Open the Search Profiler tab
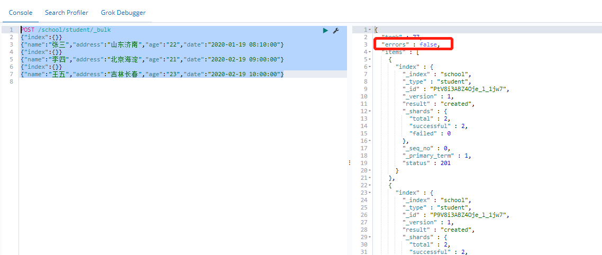 pos(67,12)
